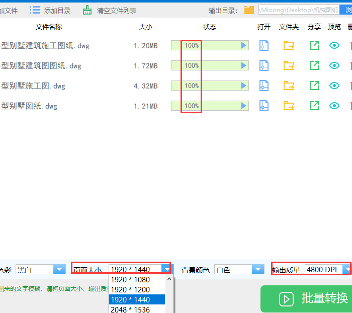Click the 4800 DPI quality value box

click(x=323, y=269)
